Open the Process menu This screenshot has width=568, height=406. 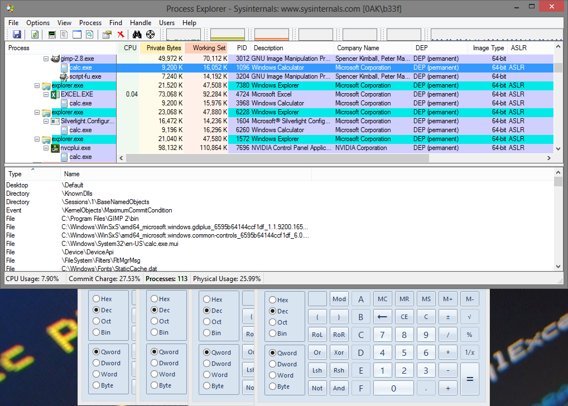click(90, 23)
